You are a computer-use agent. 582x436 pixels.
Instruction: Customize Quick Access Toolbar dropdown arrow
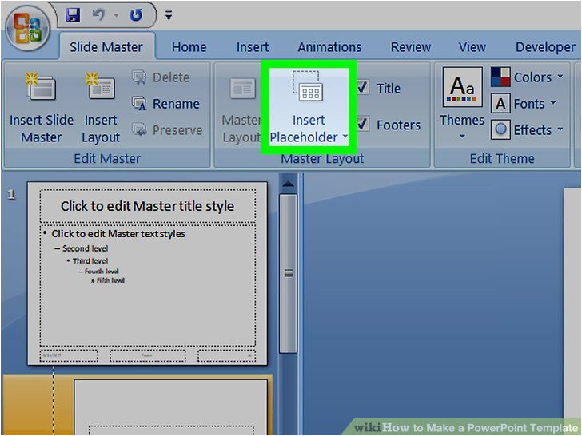pyautogui.click(x=169, y=14)
